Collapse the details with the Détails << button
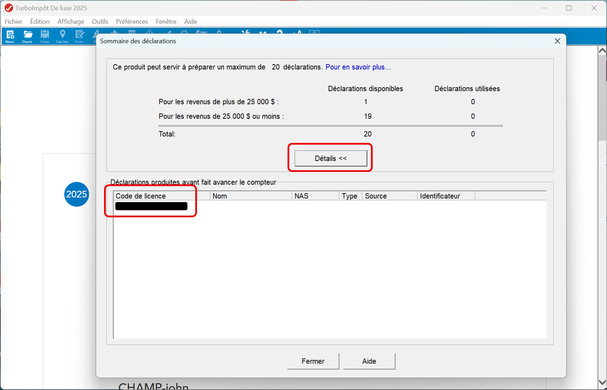The image size is (607, 390). [331, 158]
